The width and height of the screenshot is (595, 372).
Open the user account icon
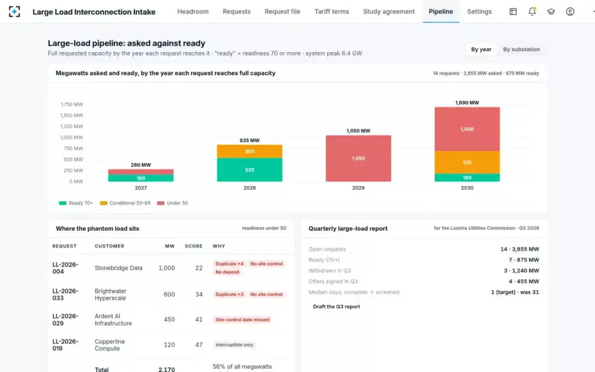[x=570, y=11]
